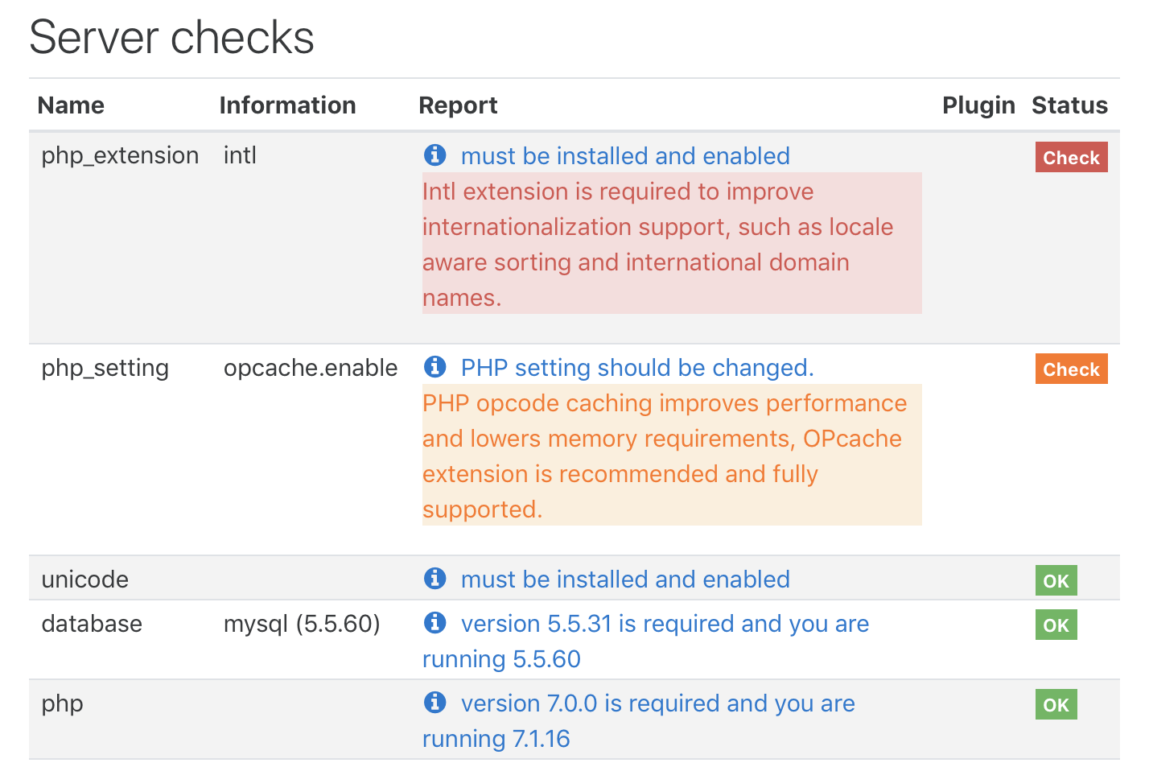The width and height of the screenshot is (1149, 763).
Task: Click the info icon next to the database version report
Action: pos(434,623)
